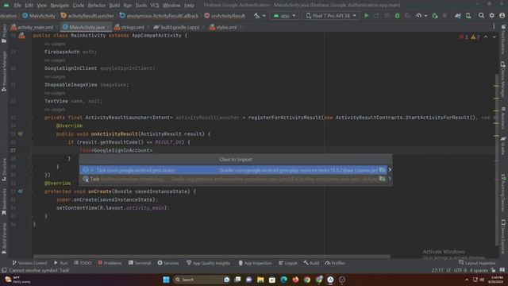Viewport: 508px width, 286px height.
Task: Open App Quality Insights panel
Action: click(208, 263)
